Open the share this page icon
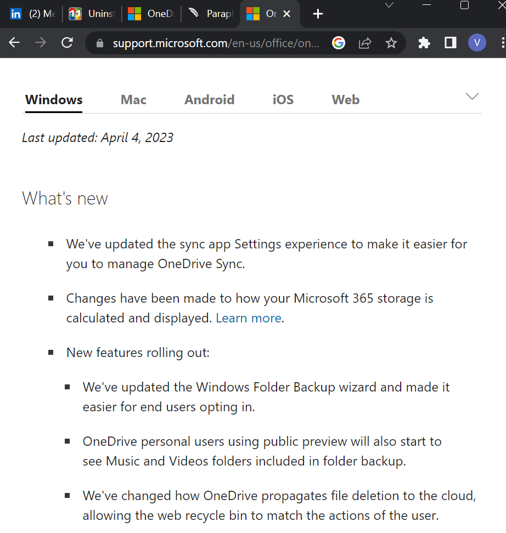 [x=365, y=43]
